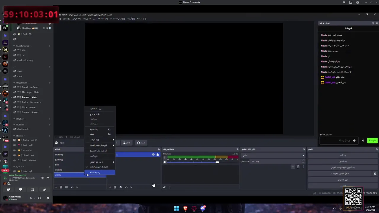Open Mic/Aux channel three-dot options
The height and width of the screenshot is (213, 379).
pyautogui.click(x=165, y=158)
